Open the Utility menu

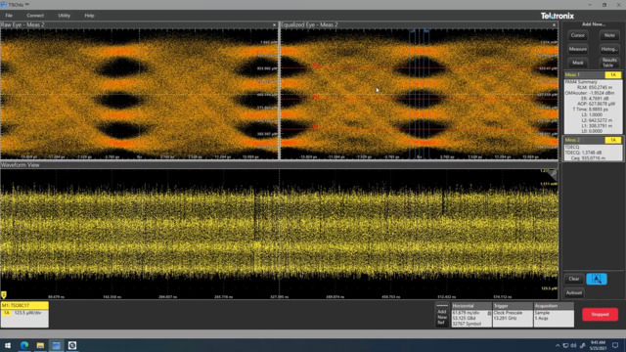(64, 16)
